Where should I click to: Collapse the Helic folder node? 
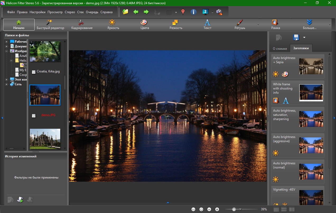[11, 61]
